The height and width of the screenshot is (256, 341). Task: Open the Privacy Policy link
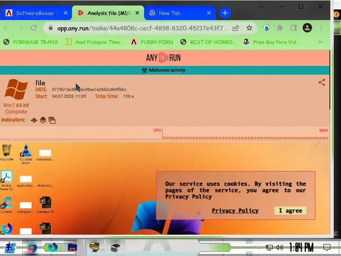235,211
